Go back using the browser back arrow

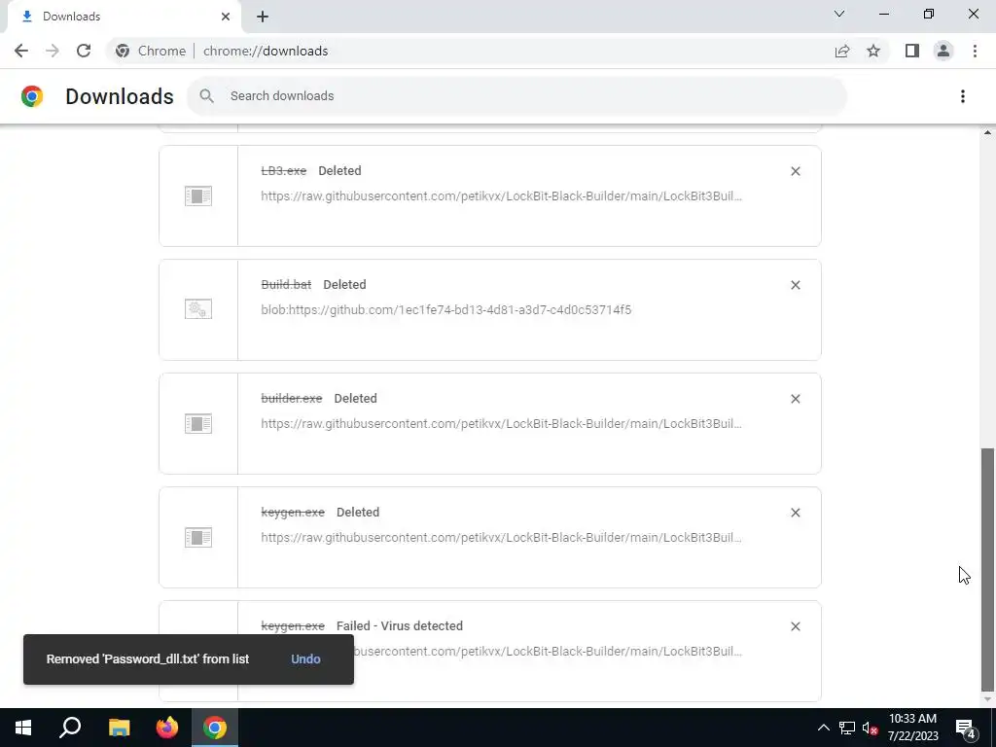click(x=21, y=51)
